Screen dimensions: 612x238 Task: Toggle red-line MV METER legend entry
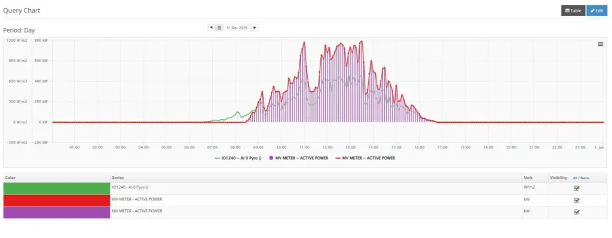[x=365, y=158]
